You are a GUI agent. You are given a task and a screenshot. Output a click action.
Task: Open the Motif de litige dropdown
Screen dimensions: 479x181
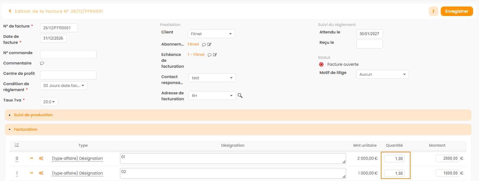[x=382, y=74]
